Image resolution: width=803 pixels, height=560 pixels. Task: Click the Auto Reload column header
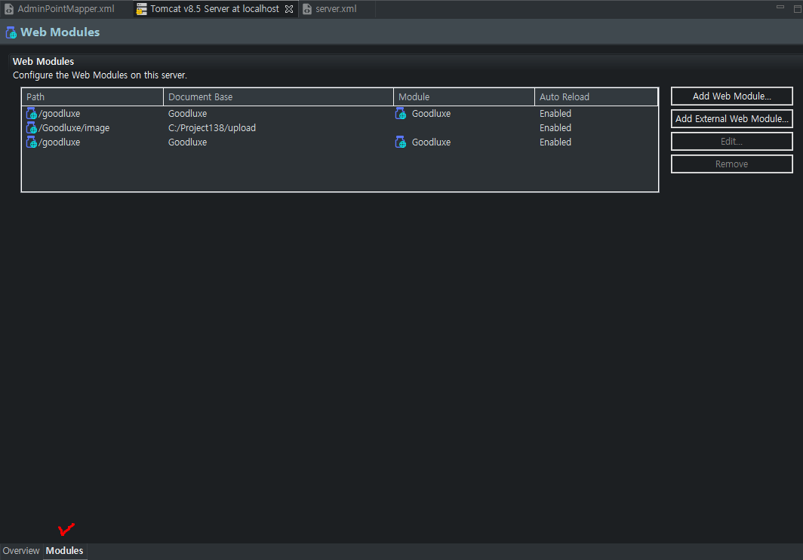[596, 97]
